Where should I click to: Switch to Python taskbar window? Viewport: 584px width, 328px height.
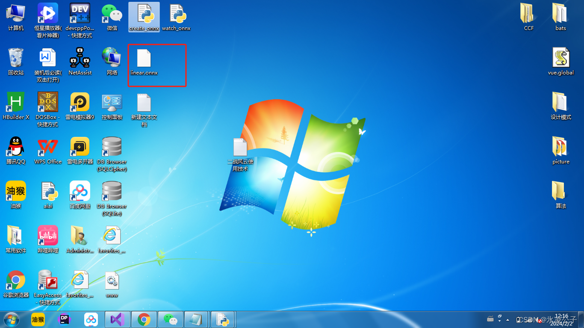[x=223, y=319]
